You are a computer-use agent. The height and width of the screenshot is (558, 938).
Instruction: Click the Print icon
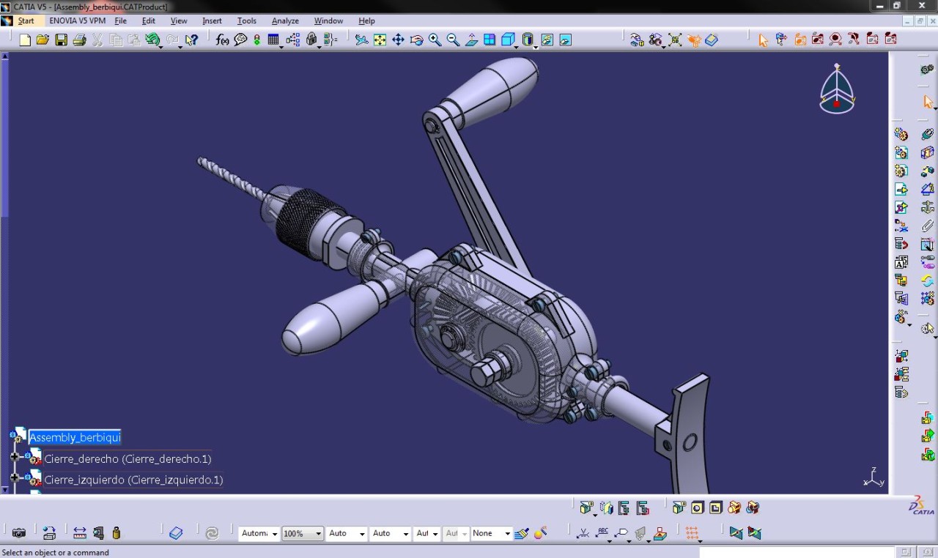click(79, 40)
